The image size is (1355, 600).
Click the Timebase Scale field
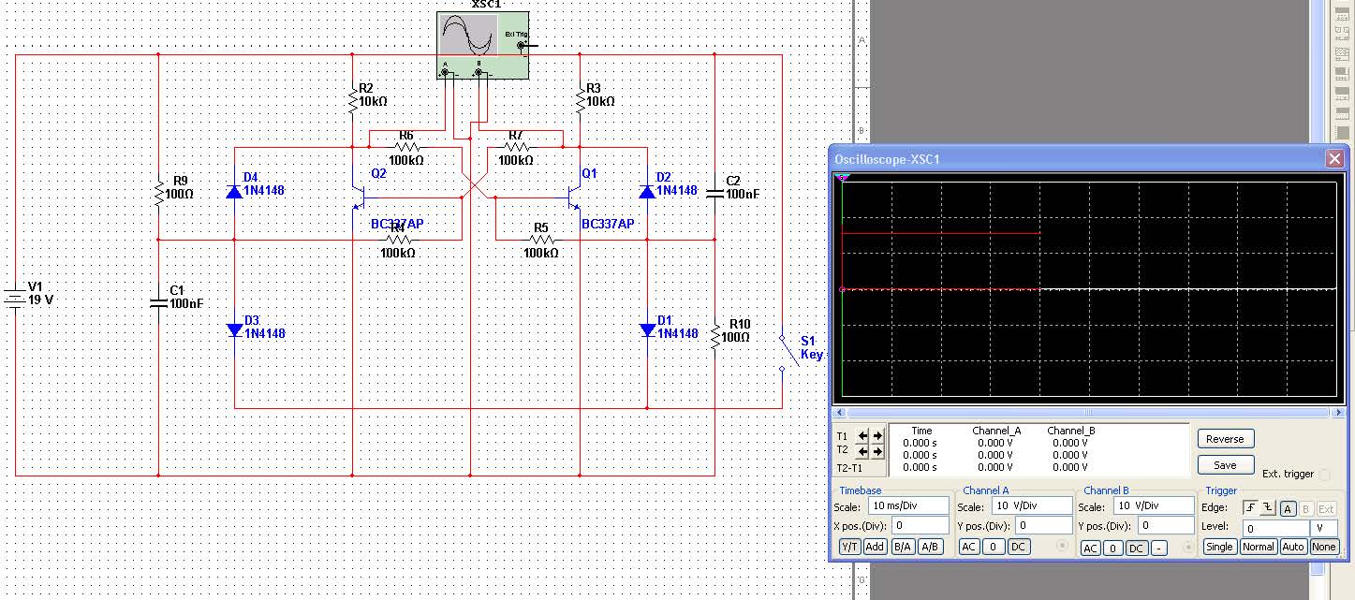[x=907, y=506]
